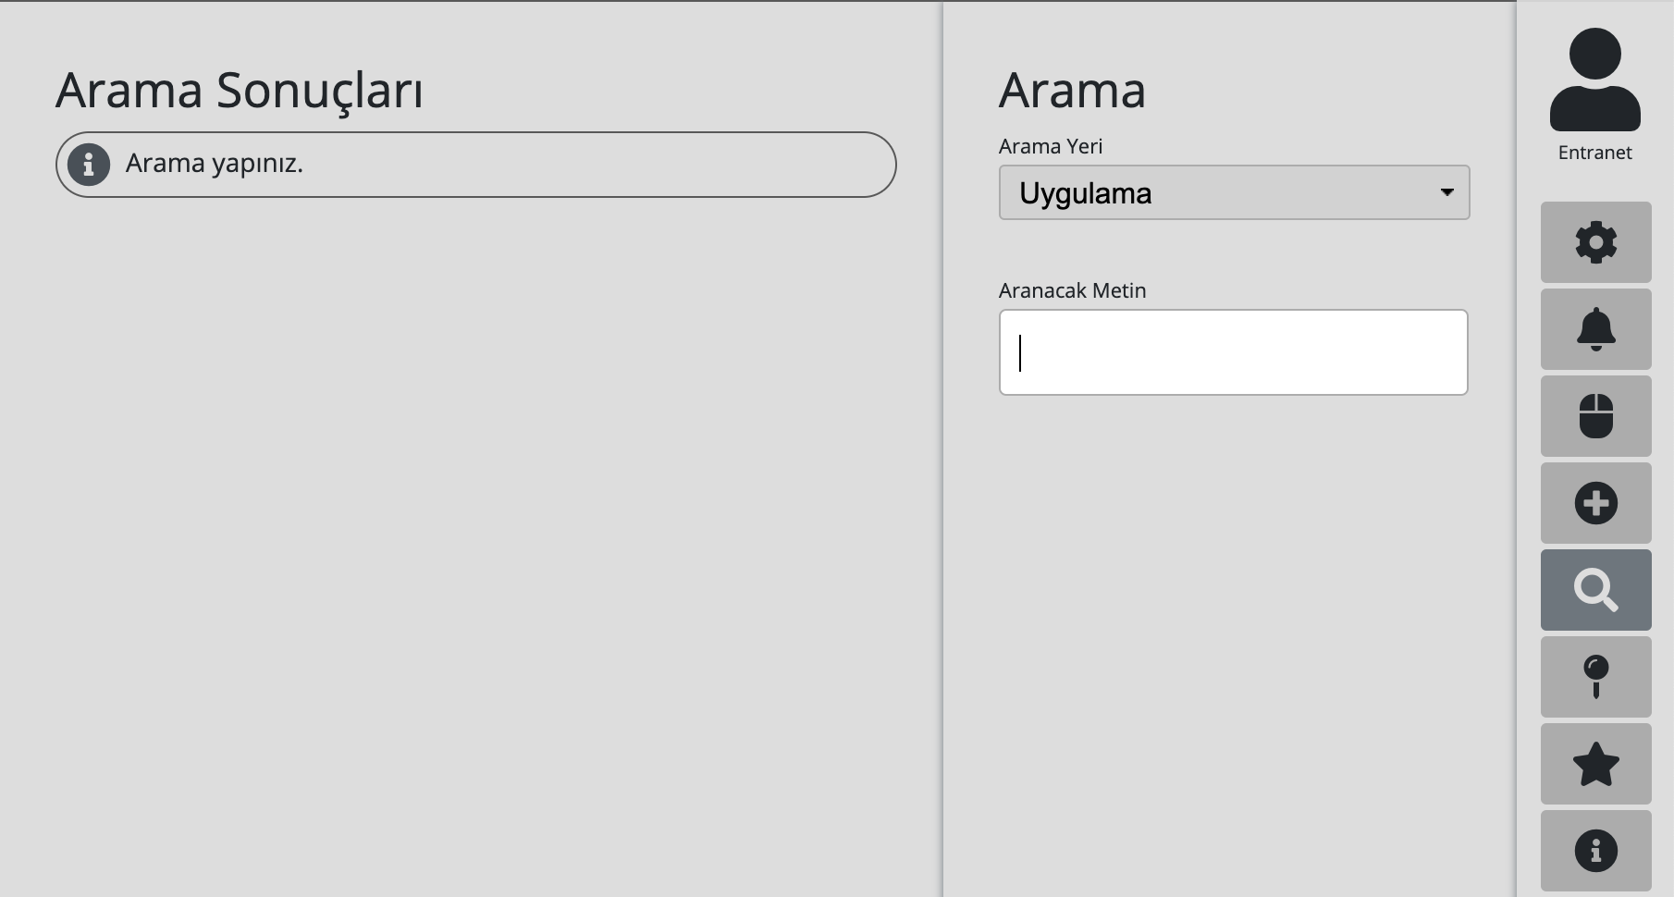Click the user avatar silhouette
1674x897 pixels.
[x=1595, y=80]
